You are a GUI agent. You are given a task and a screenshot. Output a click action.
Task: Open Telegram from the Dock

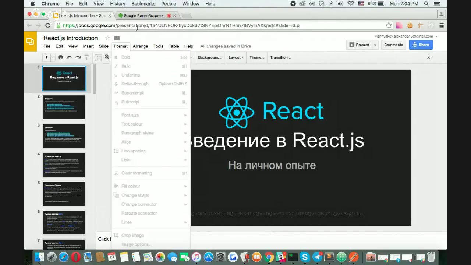(x=317, y=257)
